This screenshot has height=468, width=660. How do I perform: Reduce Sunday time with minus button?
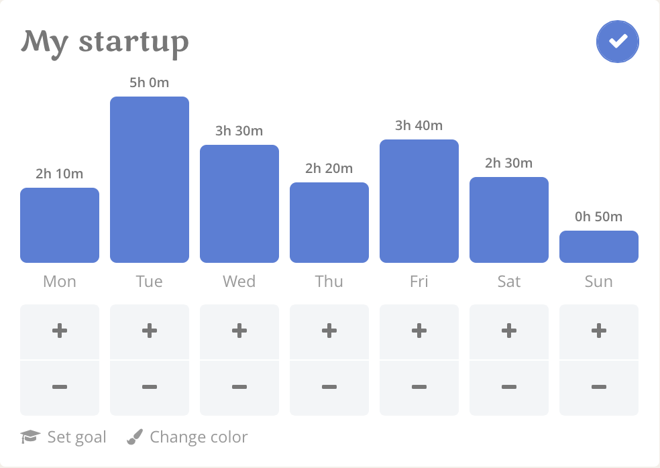coord(599,388)
